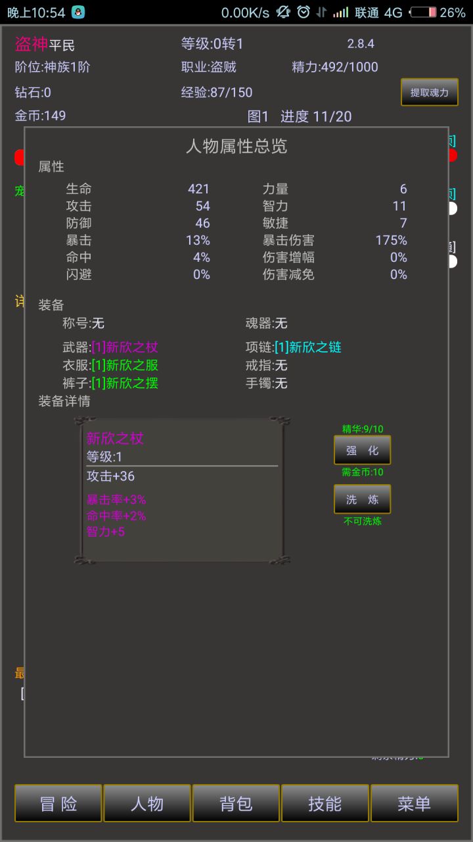Tap the 暴击率+3% bonus line
The width and height of the screenshot is (473, 842).
[116, 500]
